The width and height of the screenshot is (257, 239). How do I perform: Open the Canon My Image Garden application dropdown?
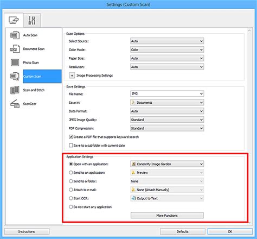point(167,164)
